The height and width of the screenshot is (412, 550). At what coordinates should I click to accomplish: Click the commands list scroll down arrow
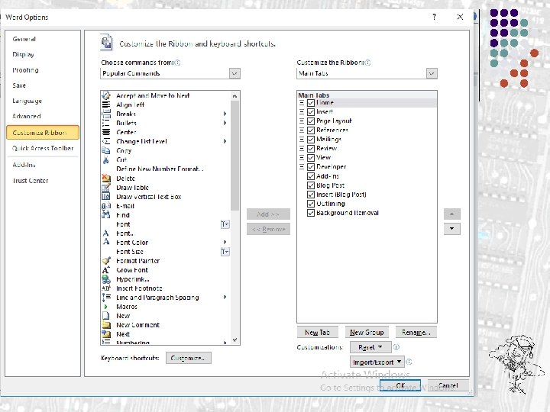235,340
